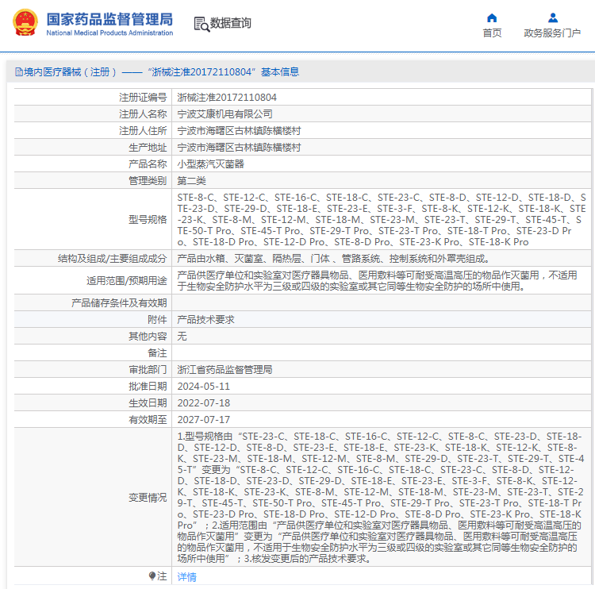Select approval date 2024-05-11
Viewport: 595px width, 589px height.
(204, 387)
